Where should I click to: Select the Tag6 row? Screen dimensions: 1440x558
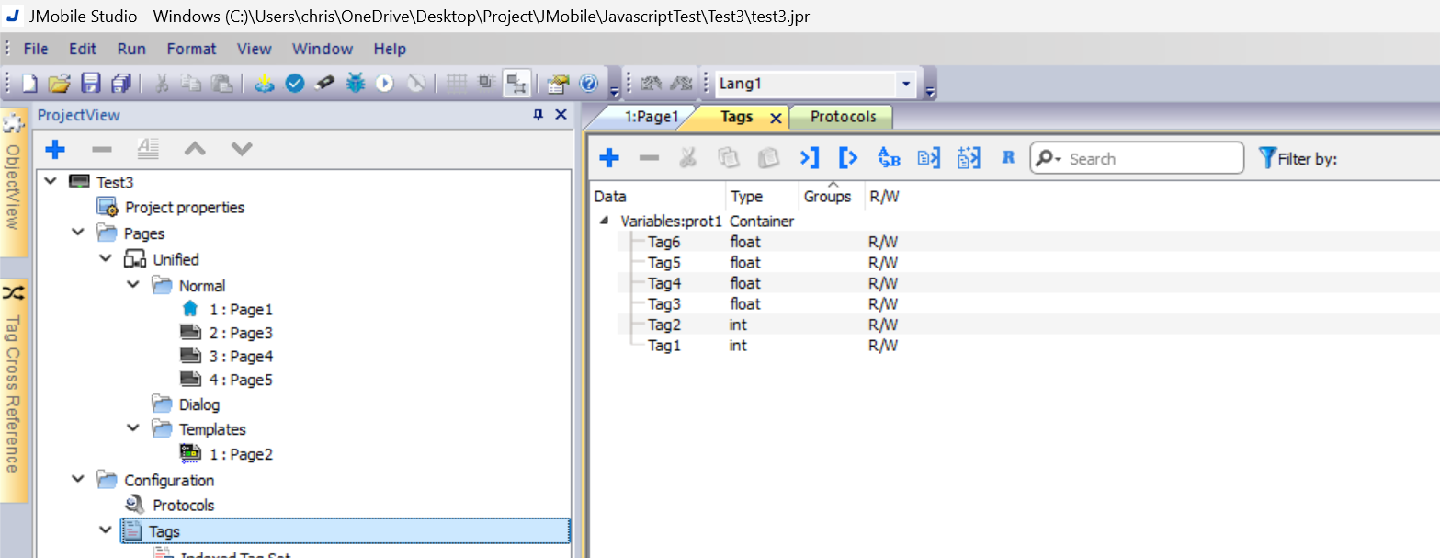click(x=1015, y=242)
